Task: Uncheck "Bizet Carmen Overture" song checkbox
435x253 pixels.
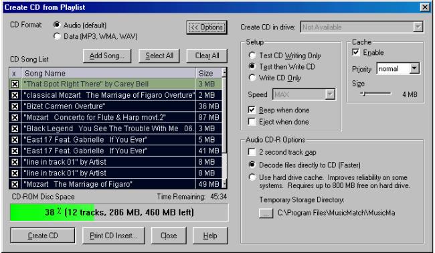Action: (x=15, y=106)
